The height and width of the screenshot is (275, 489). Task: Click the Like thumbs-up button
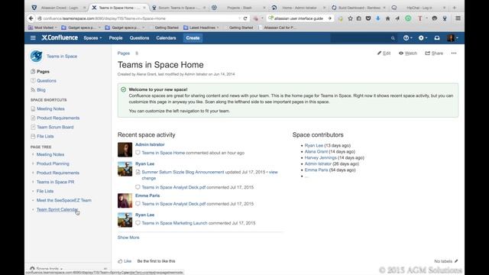tap(125, 261)
